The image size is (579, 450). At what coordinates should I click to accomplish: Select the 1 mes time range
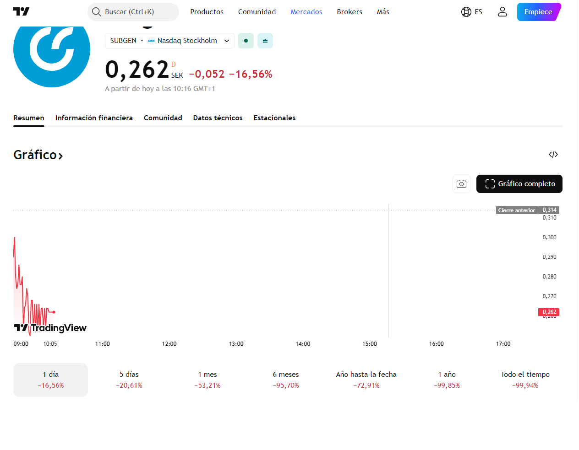[x=208, y=380]
